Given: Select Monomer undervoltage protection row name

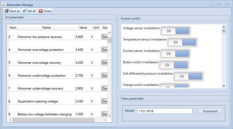Looking at the screenshot, I should click(x=42, y=76).
